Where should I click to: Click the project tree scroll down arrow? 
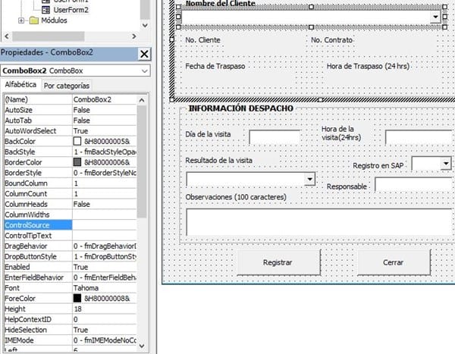(145, 25)
